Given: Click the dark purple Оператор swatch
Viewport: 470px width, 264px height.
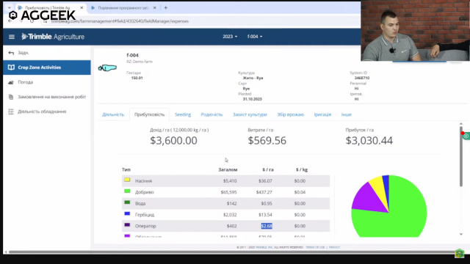Looking at the screenshot, I should (127, 225).
